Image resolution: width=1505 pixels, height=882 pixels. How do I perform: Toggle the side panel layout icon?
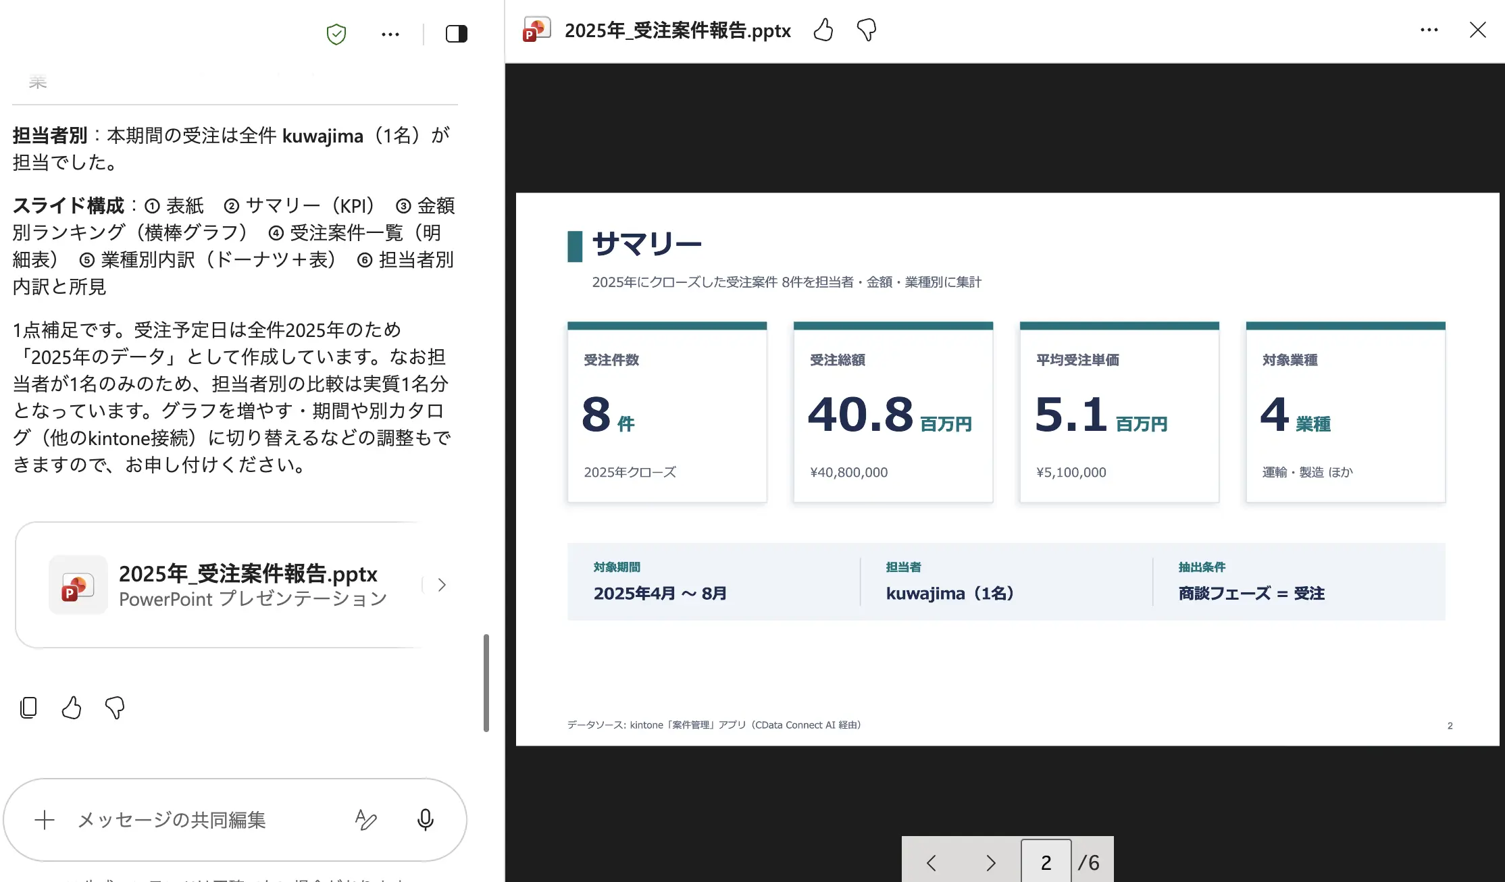click(457, 34)
